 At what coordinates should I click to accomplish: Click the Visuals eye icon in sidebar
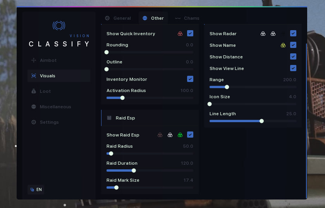[34, 76]
